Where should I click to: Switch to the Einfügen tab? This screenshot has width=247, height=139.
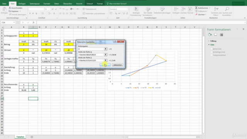22,3
